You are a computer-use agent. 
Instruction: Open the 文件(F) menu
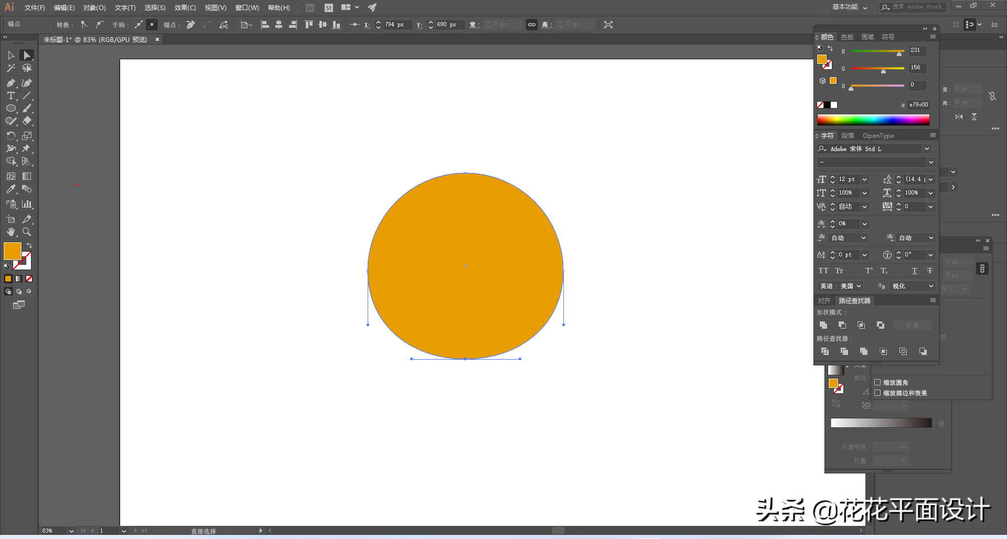pyautogui.click(x=35, y=8)
